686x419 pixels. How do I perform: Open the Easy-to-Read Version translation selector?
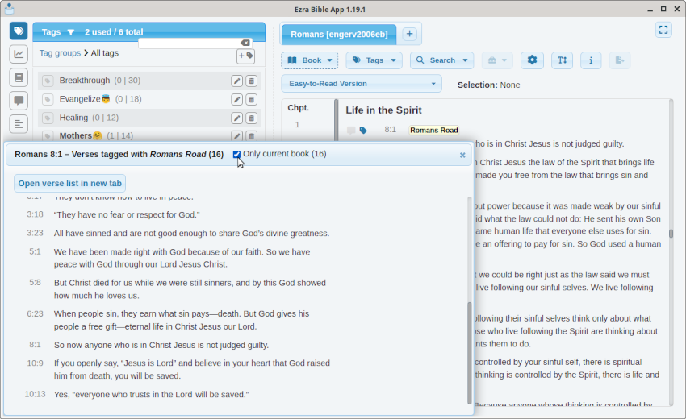tap(362, 84)
